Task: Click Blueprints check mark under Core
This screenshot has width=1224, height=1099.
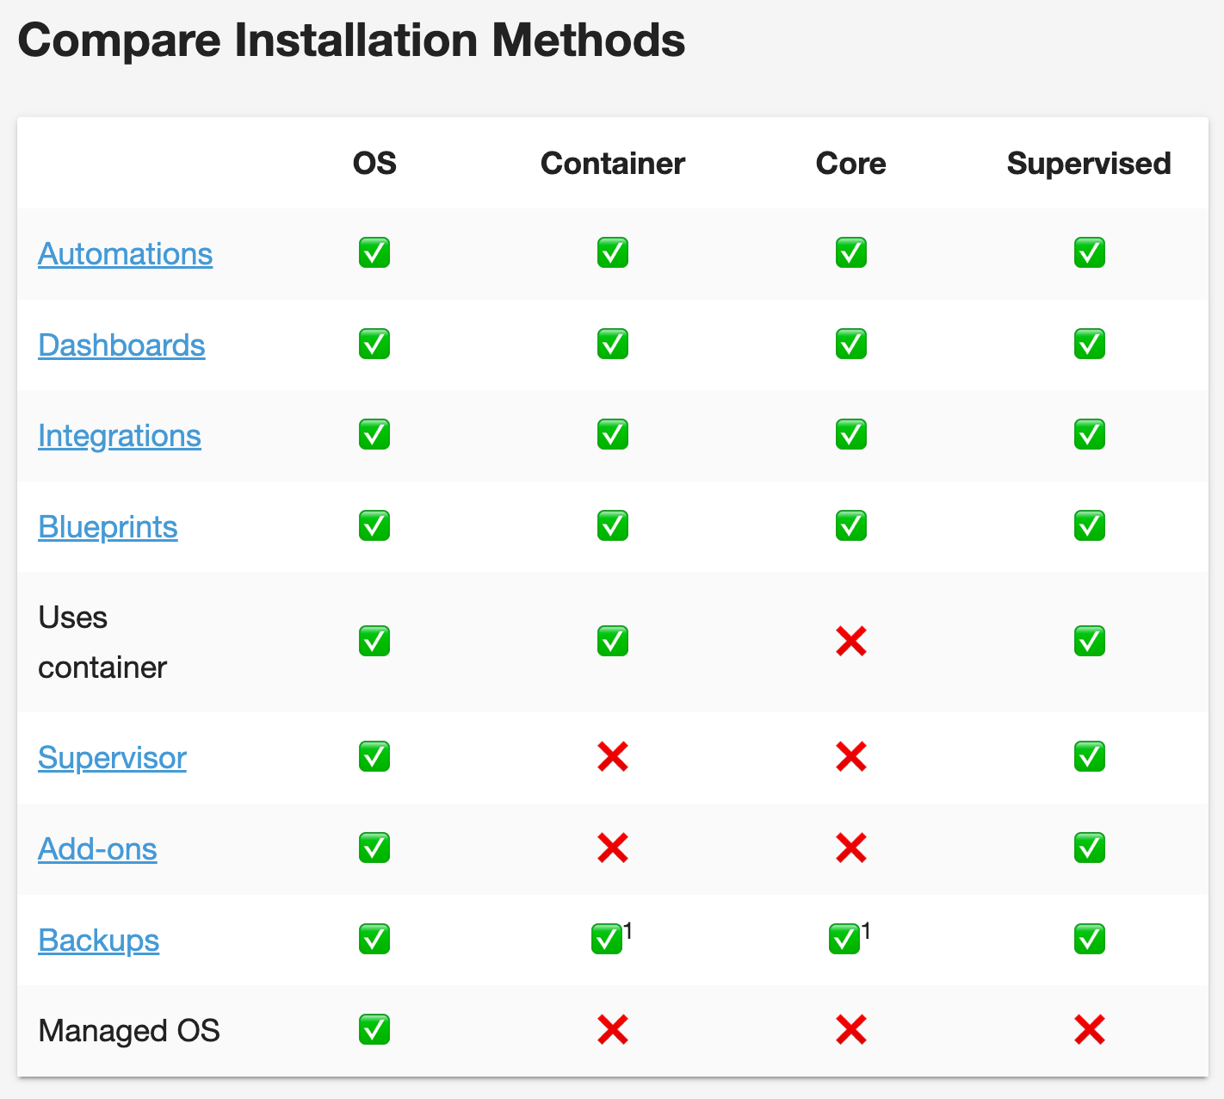Action: pyautogui.click(x=851, y=526)
